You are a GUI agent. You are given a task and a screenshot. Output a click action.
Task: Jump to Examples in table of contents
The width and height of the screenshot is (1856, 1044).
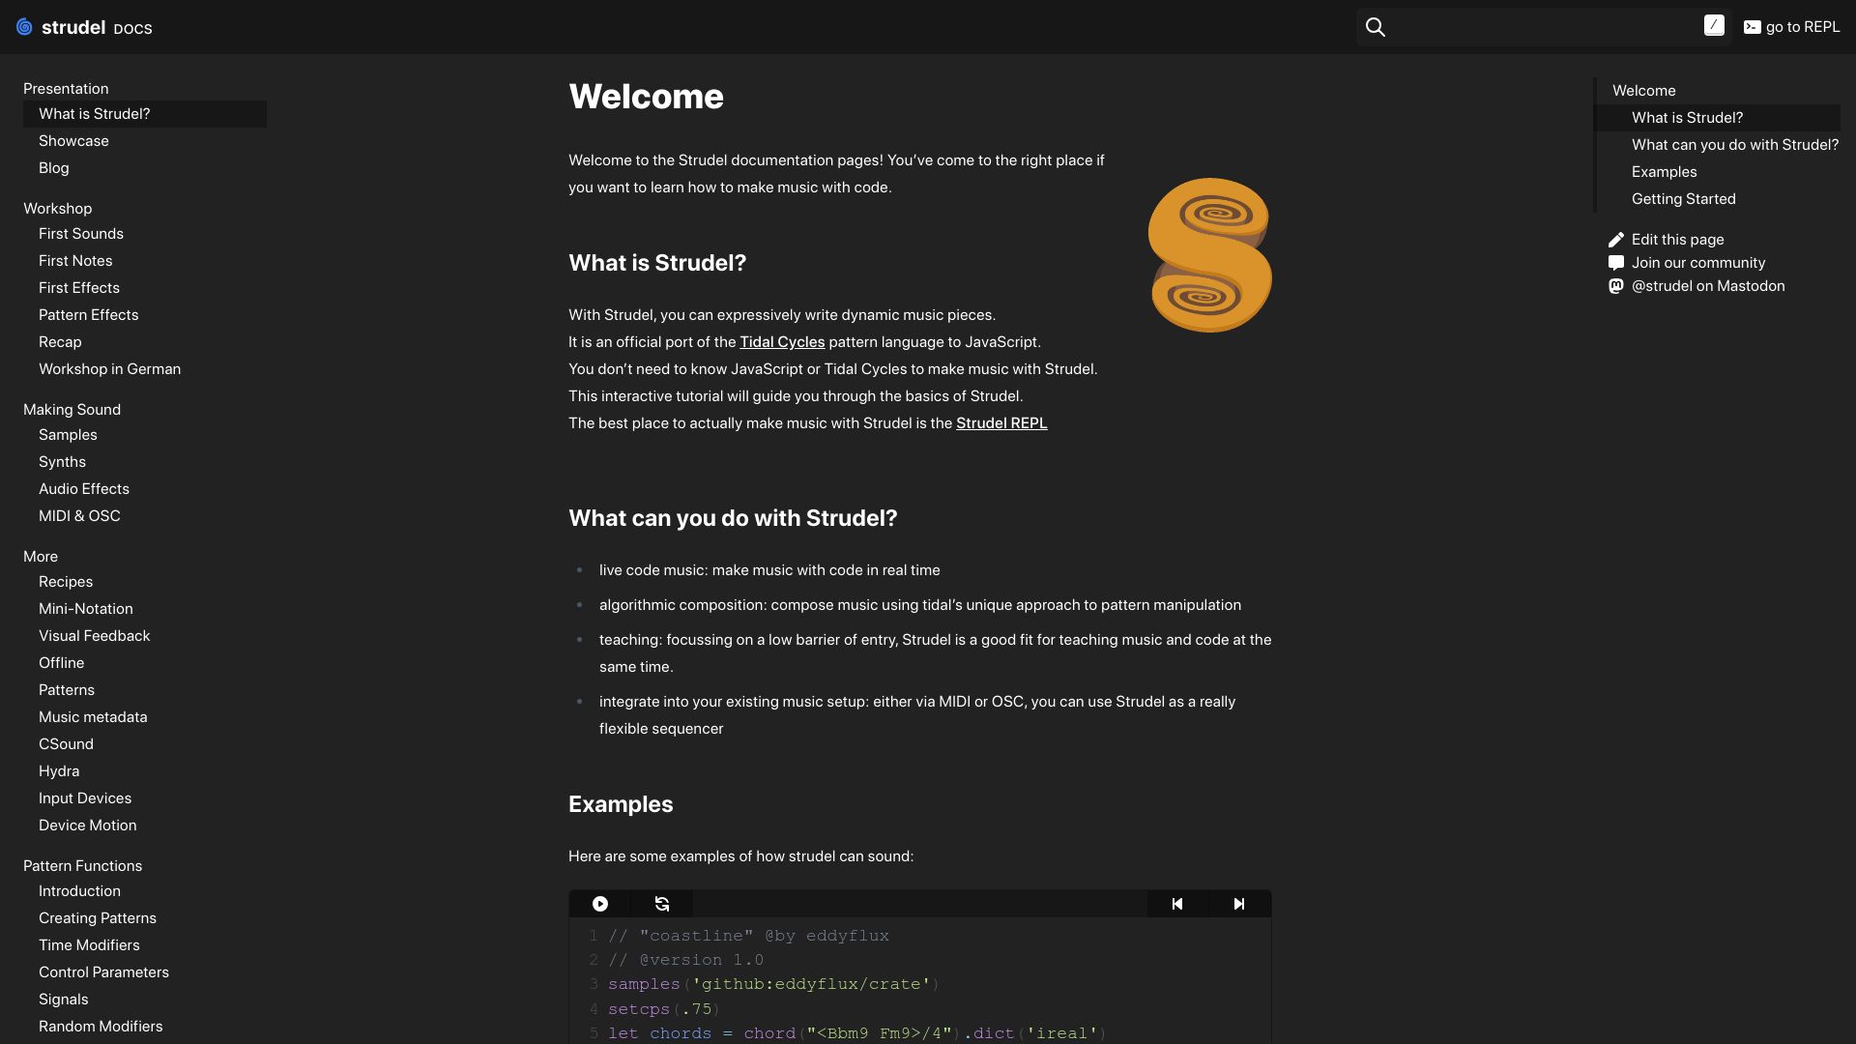[x=1664, y=172]
